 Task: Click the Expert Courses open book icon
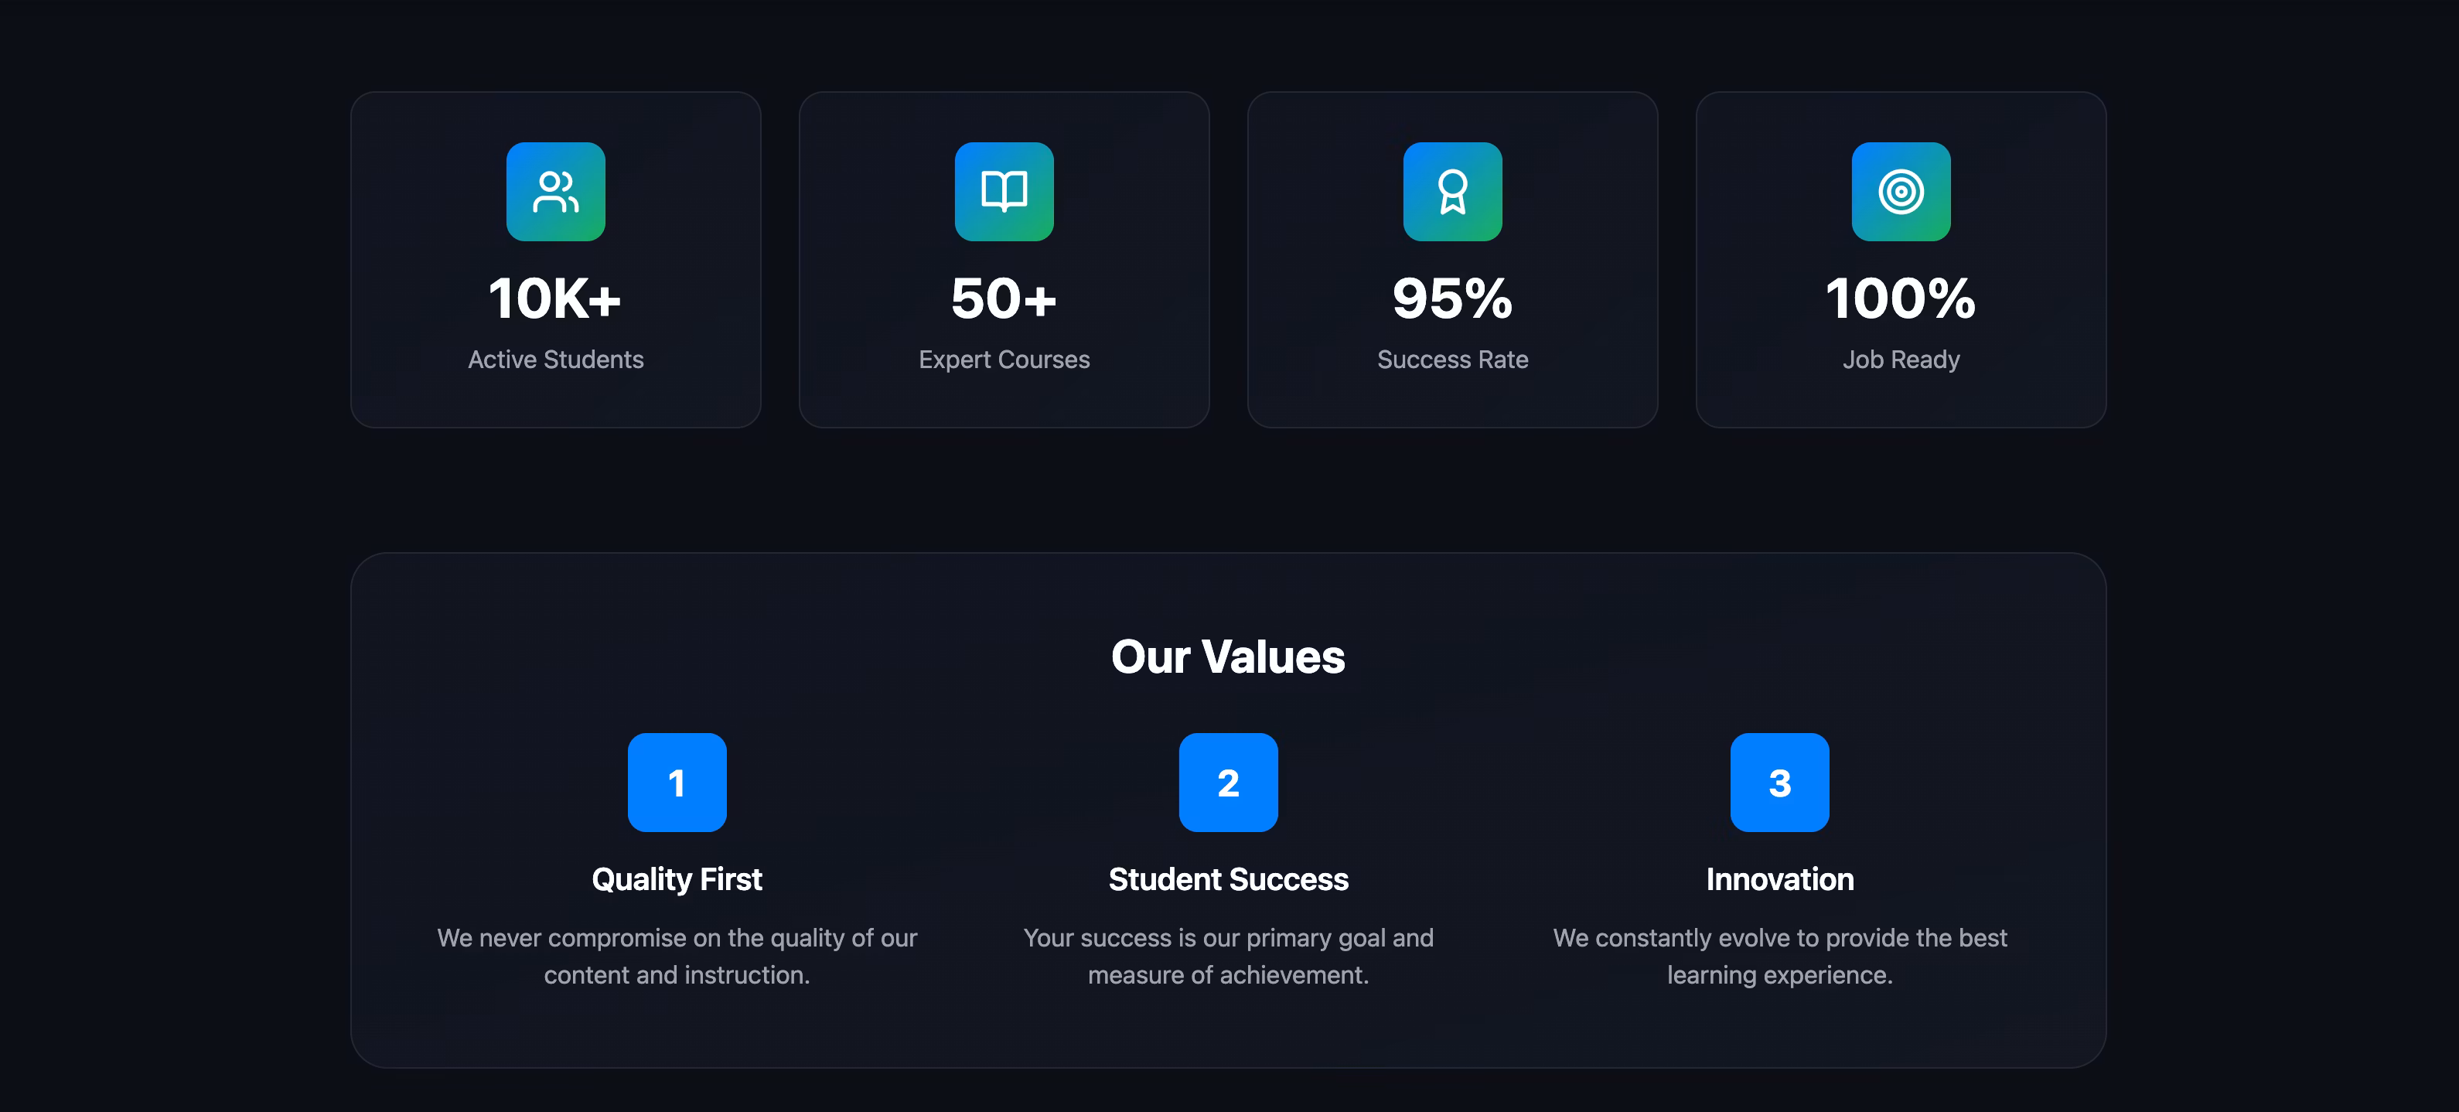click(1004, 192)
